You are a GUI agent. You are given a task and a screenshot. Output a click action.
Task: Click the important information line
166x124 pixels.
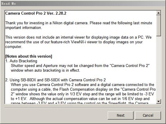click(24, 28)
